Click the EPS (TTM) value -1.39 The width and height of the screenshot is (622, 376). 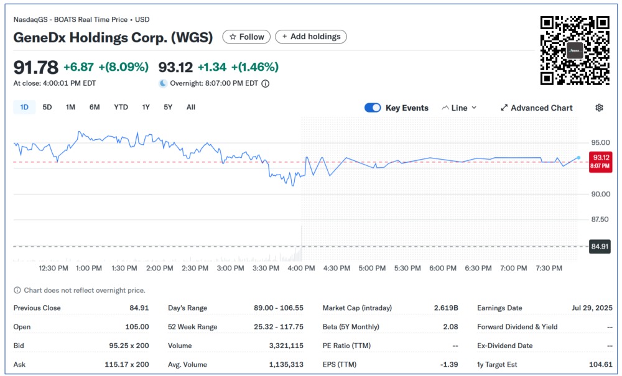(449, 365)
